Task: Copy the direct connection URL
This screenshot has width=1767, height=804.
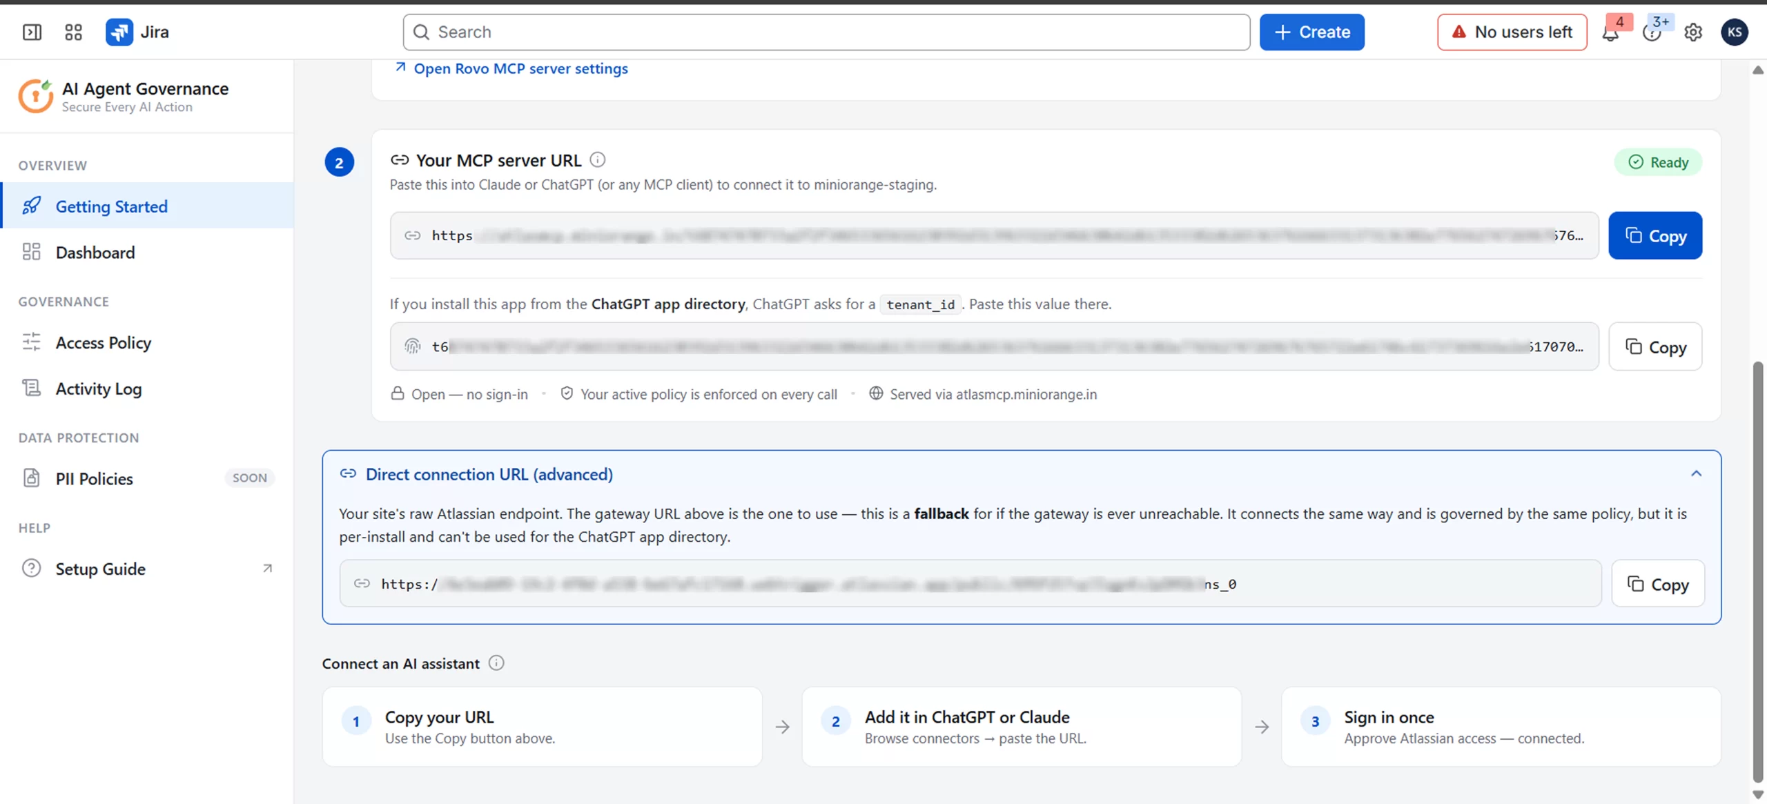Action: [1658, 585]
